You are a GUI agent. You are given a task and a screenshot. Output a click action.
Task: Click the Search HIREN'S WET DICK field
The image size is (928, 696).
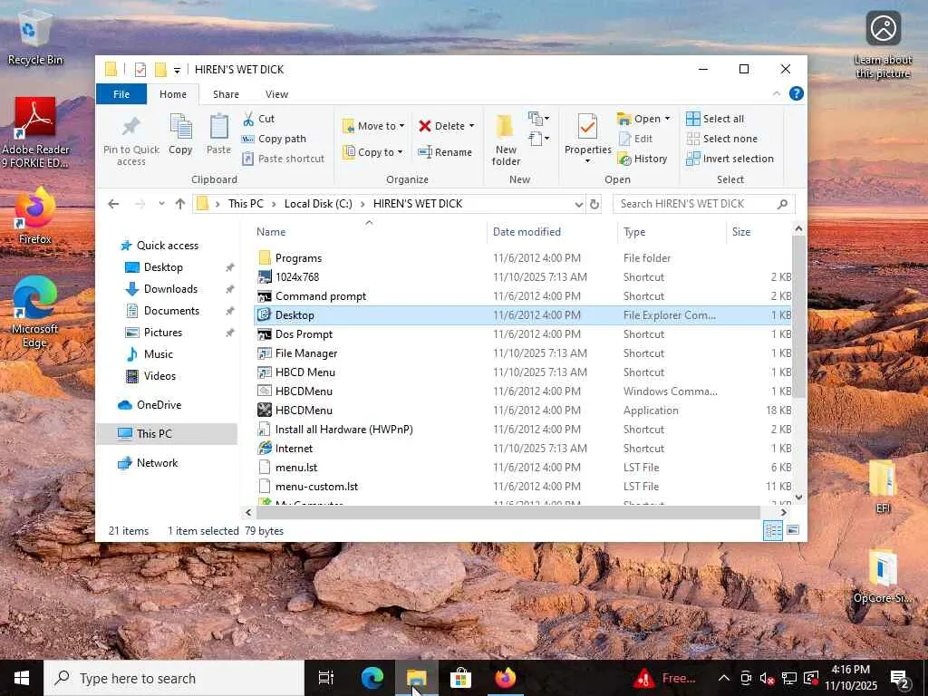(704, 204)
